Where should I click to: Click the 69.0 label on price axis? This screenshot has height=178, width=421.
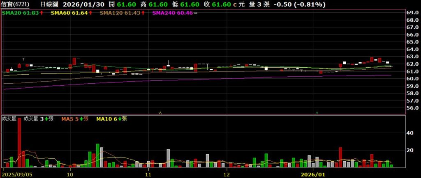412,13
